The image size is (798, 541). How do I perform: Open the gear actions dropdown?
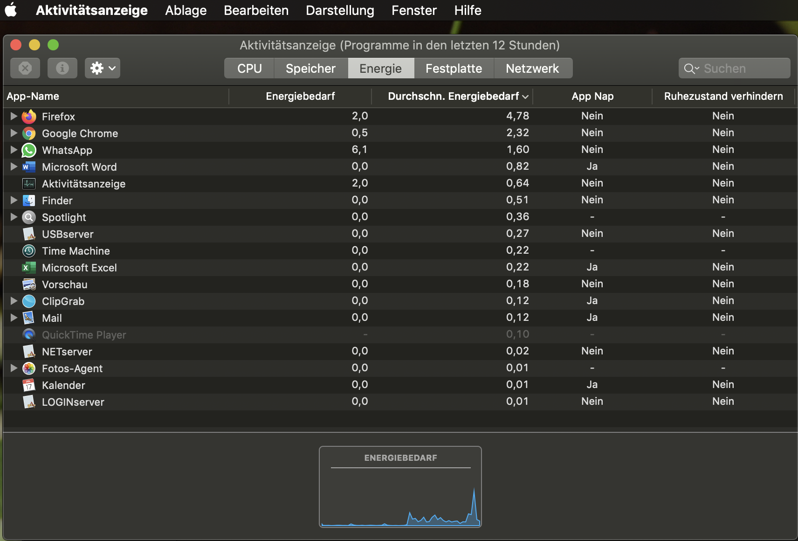pos(103,68)
